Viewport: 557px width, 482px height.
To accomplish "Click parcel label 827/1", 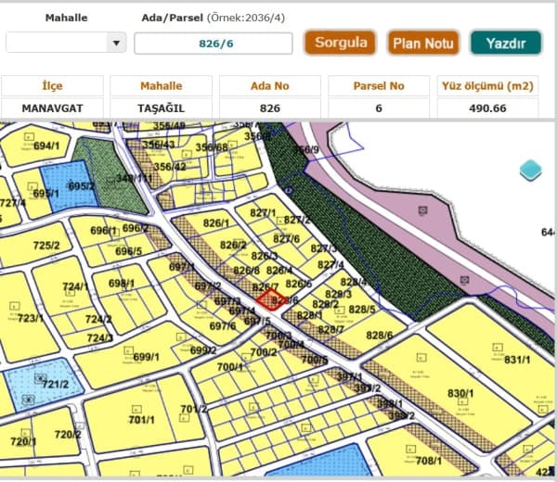I will pyautogui.click(x=263, y=212).
